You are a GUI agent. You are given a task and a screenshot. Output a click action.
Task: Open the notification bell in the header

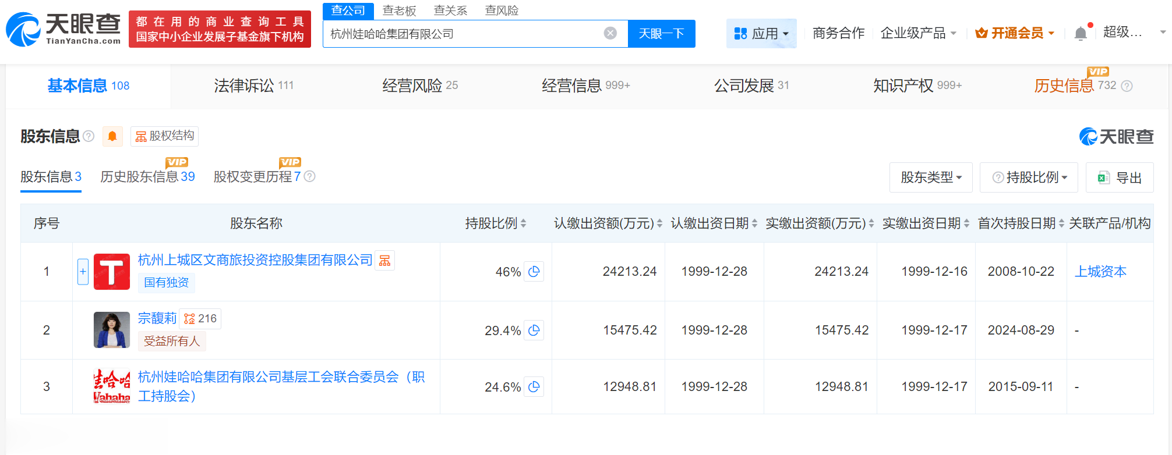coord(1081,33)
